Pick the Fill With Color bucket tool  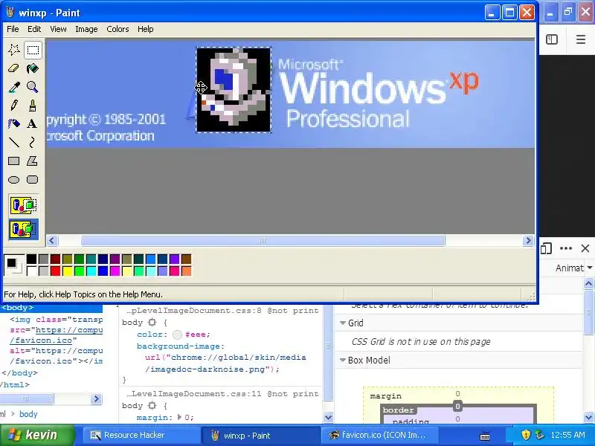(x=33, y=68)
